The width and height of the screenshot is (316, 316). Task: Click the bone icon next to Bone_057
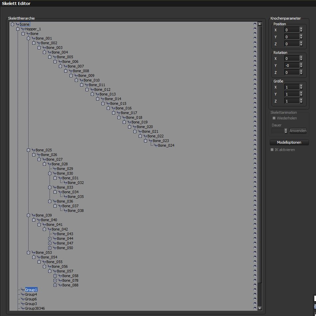[55, 271]
